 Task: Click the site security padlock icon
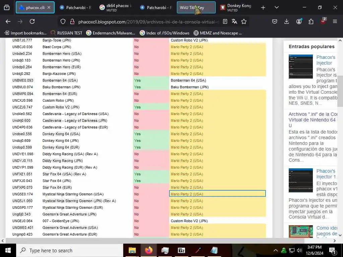pos(72,21)
